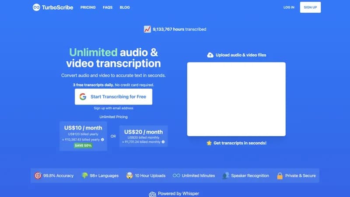Click the Unlimited audio & video transcription headline
The image size is (350, 197).
[113, 58]
